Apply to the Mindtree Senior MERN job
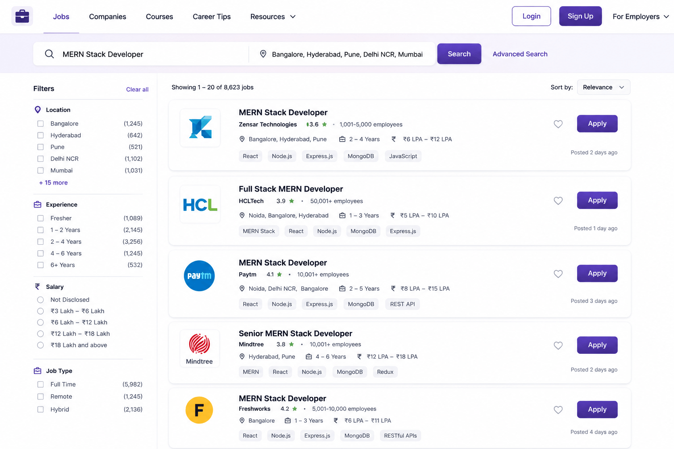The width and height of the screenshot is (674, 449). click(597, 345)
